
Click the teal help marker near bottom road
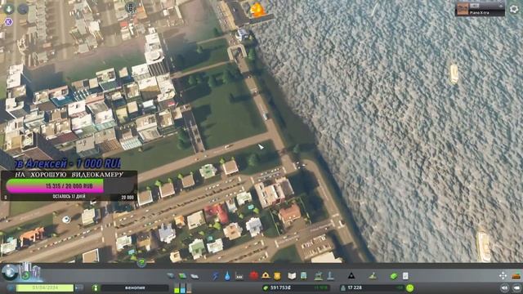(141, 262)
